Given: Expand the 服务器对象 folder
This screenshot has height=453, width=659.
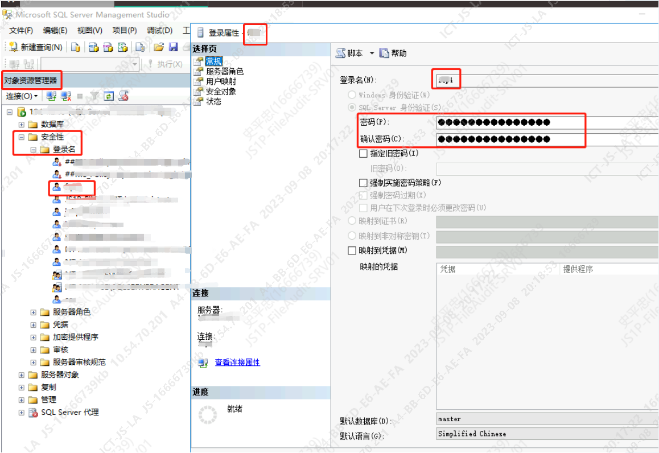Looking at the screenshot, I should tap(22, 375).
